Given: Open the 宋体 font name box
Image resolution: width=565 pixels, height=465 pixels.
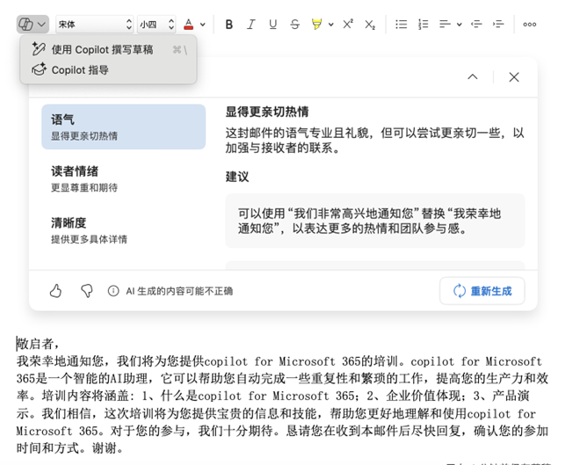Looking at the screenshot, I should click(94, 25).
